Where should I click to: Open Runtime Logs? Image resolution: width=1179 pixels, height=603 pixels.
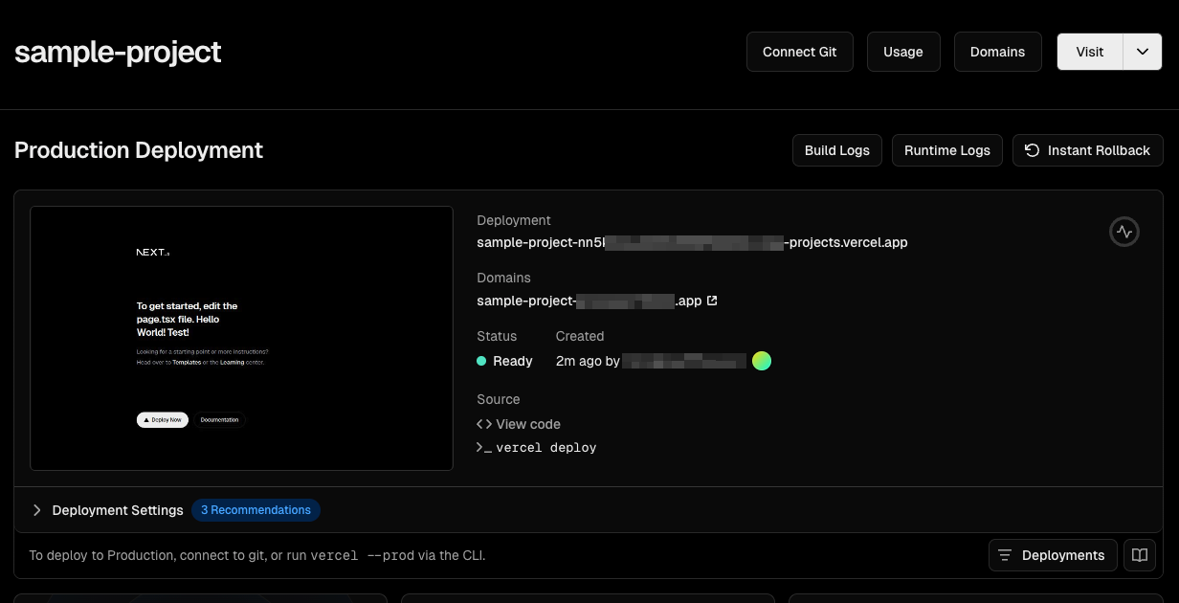947,150
